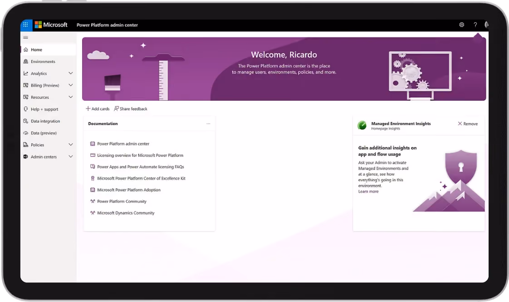
Task: Expand the Policies chevron
Action: 71,145
